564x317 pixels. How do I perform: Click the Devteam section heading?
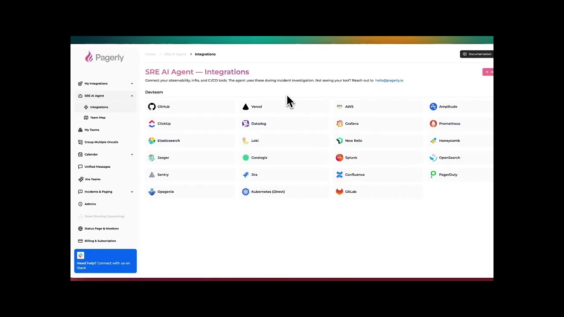point(154,92)
